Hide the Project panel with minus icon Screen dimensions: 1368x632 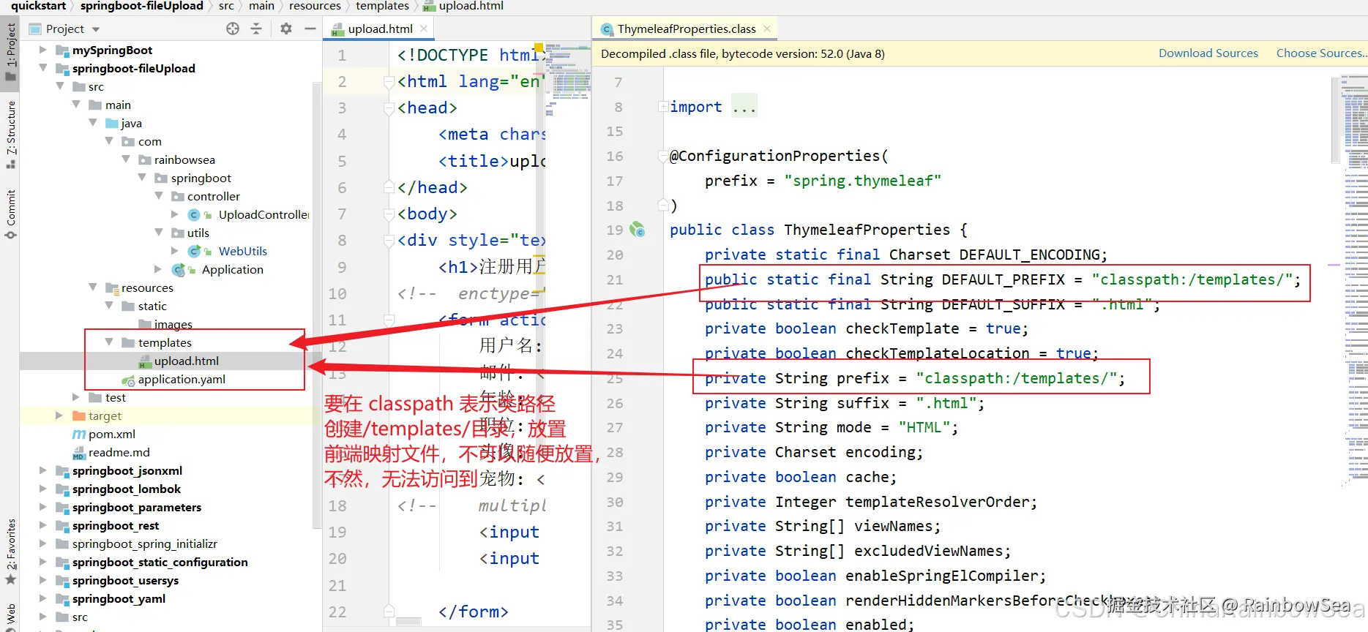(x=310, y=29)
